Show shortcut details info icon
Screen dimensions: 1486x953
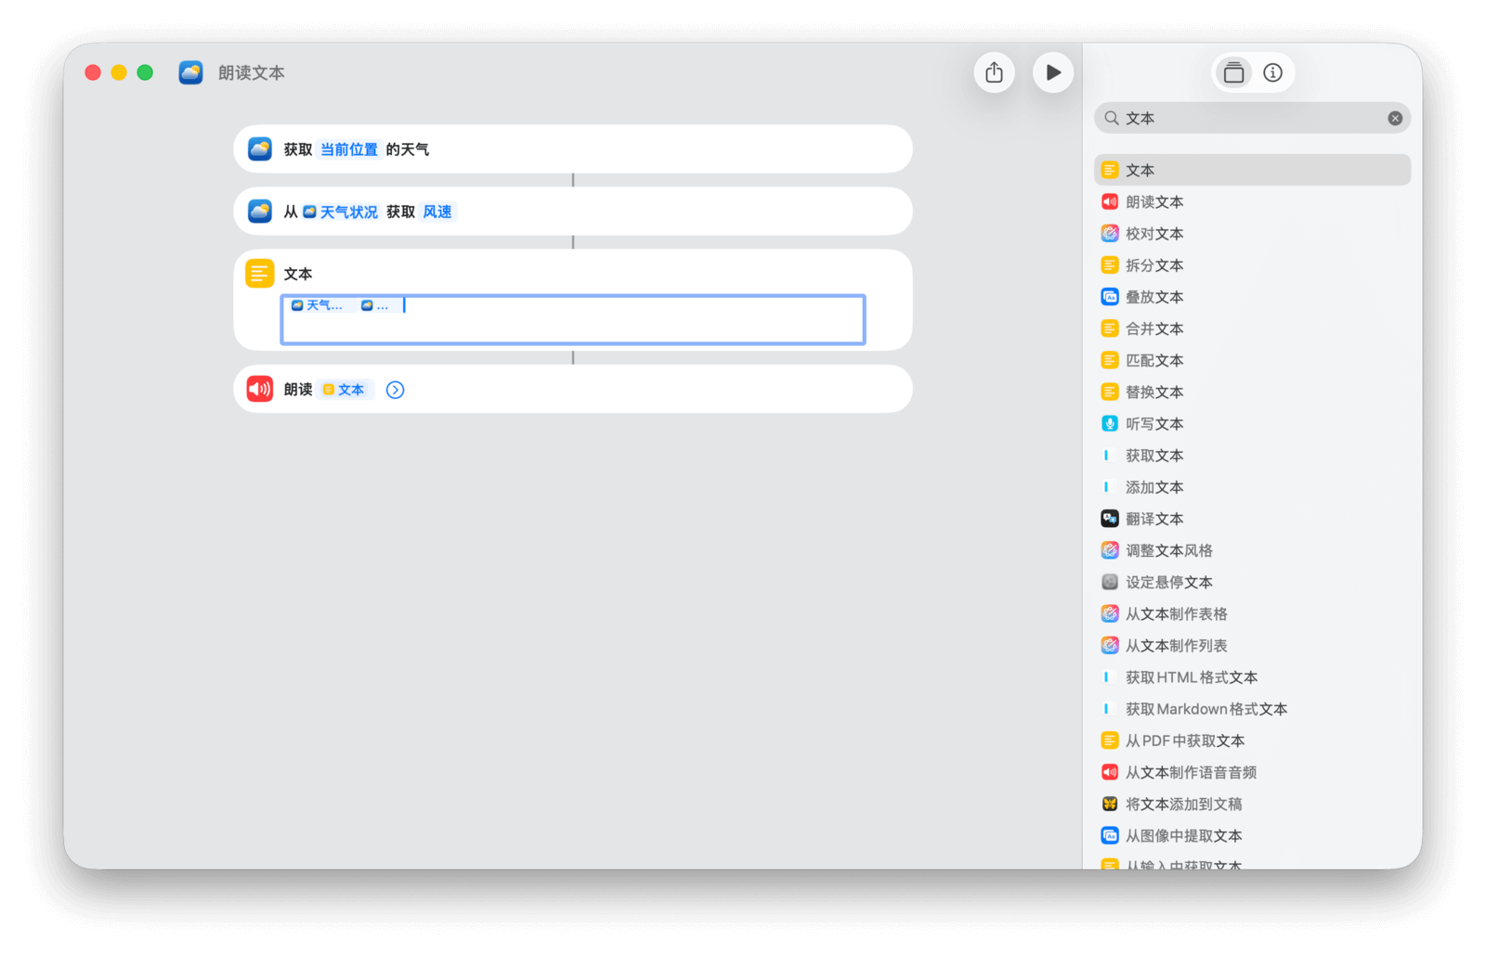click(x=1272, y=72)
